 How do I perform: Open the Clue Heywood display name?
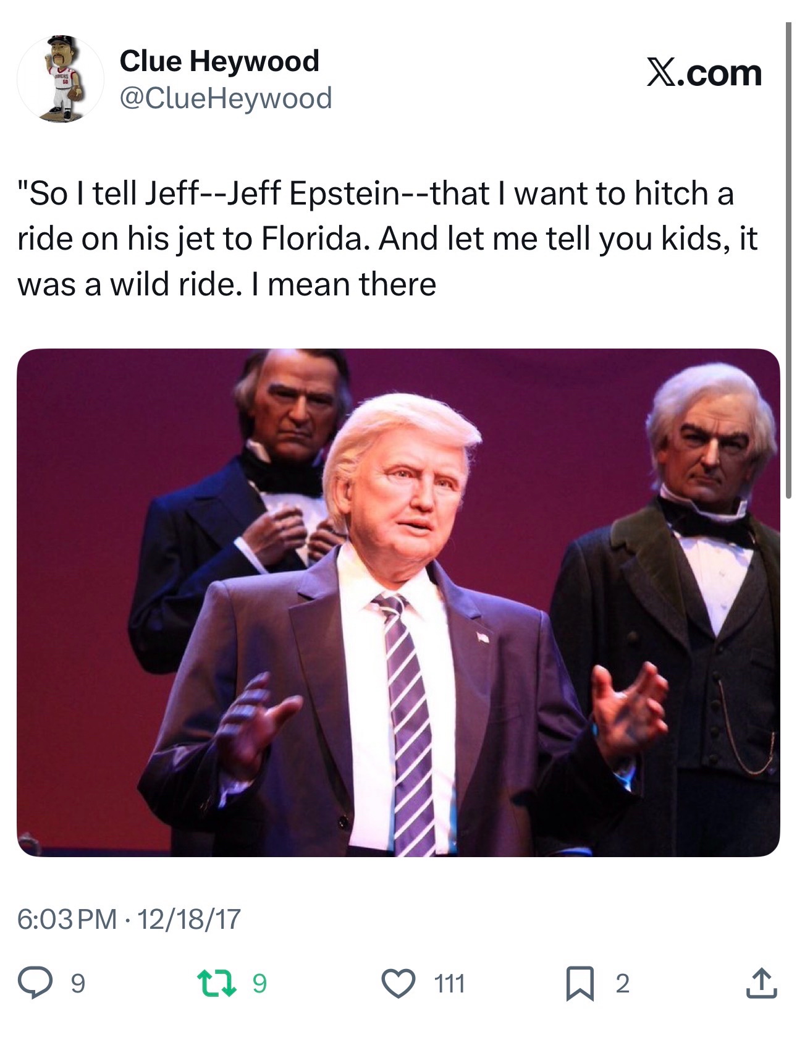pyautogui.click(x=219, y=61)
